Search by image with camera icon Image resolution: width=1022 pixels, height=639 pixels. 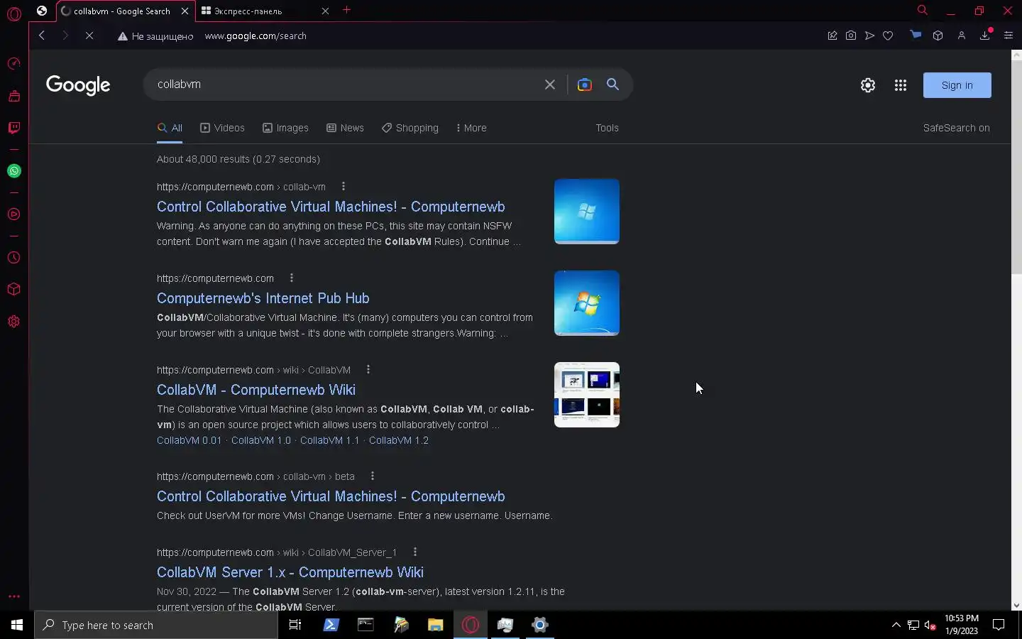[x=585, y=85]
